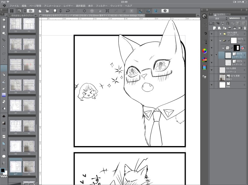Hide the 用紙 paper layer

pyautogui.click(x=211, y=85)
